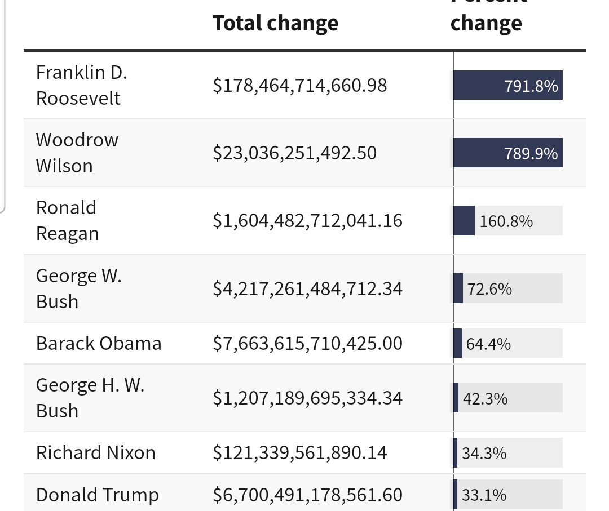609x511 pixels.
Task: Click Donald Trump's name in the table
Action: pyautogui.click(x=98, y=495)
